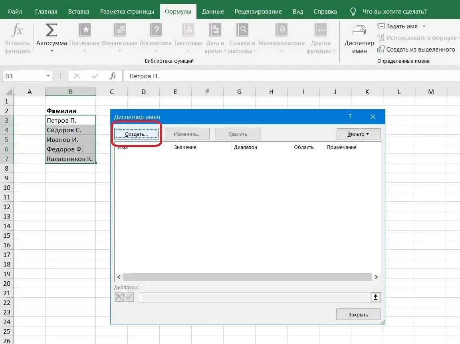
Task: Select column header M
Action: (x=431, y=91)
